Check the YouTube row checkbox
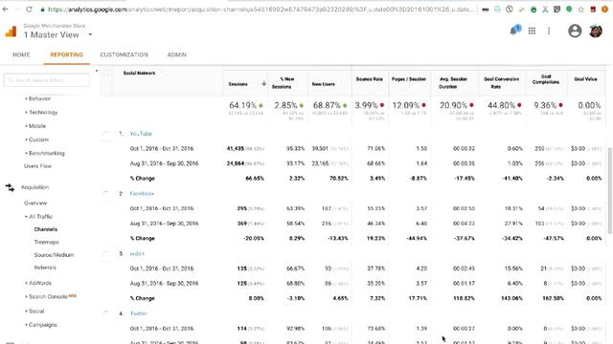The height and width of the screenshot is (344, 613). click(106, 134)
